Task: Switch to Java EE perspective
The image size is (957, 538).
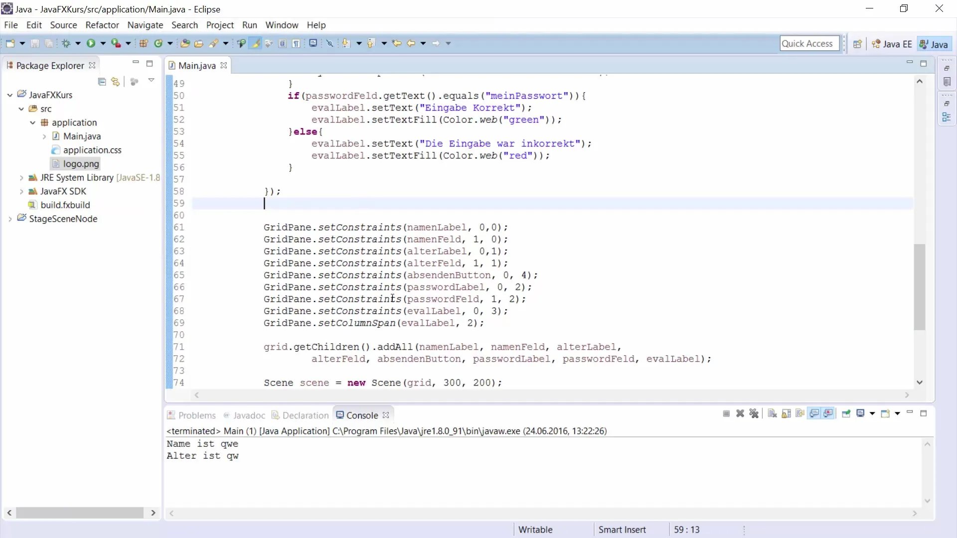Action: (892, 44)
